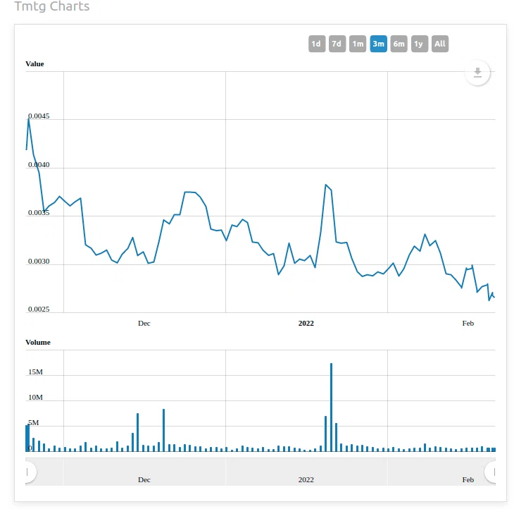Download chart using the export icon

[477, 73]
